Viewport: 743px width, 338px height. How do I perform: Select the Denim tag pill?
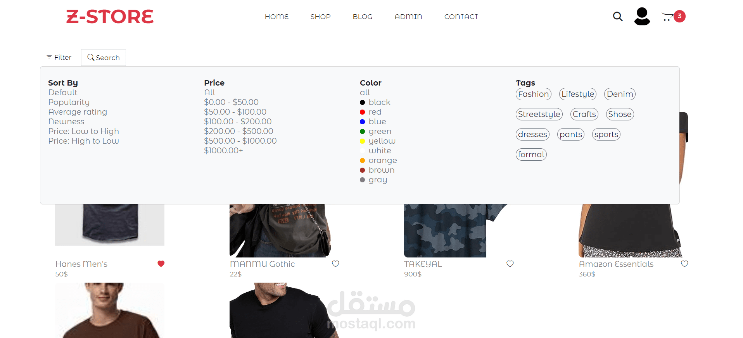tap(620, 94)
